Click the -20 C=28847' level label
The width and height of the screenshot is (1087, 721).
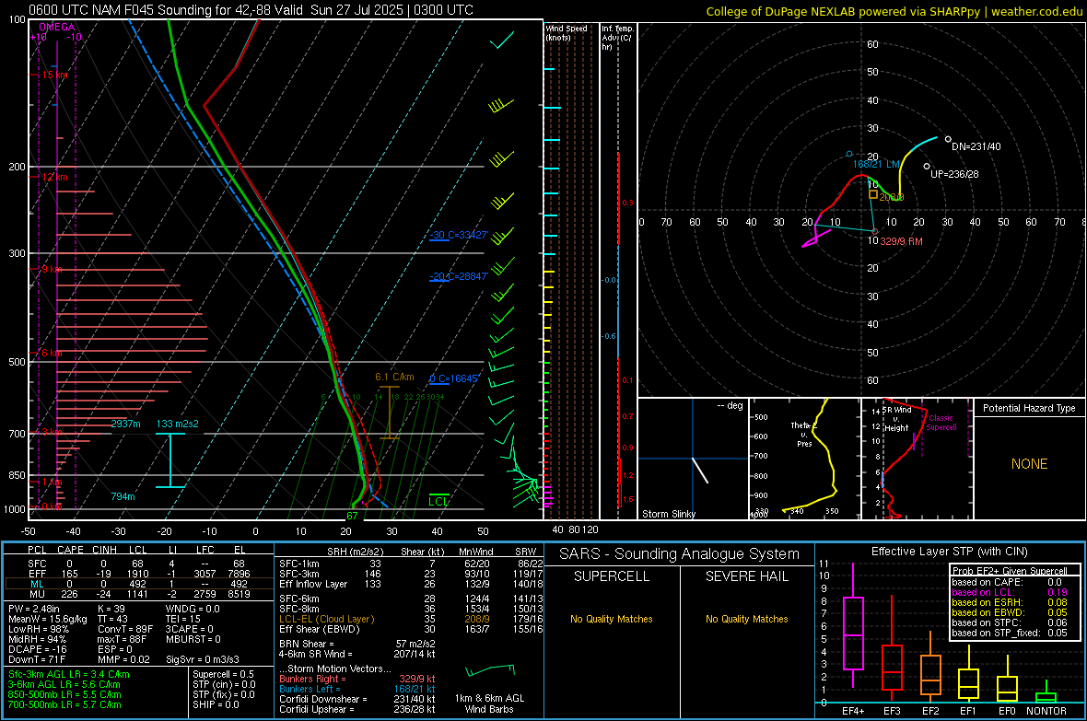point(459,276)
